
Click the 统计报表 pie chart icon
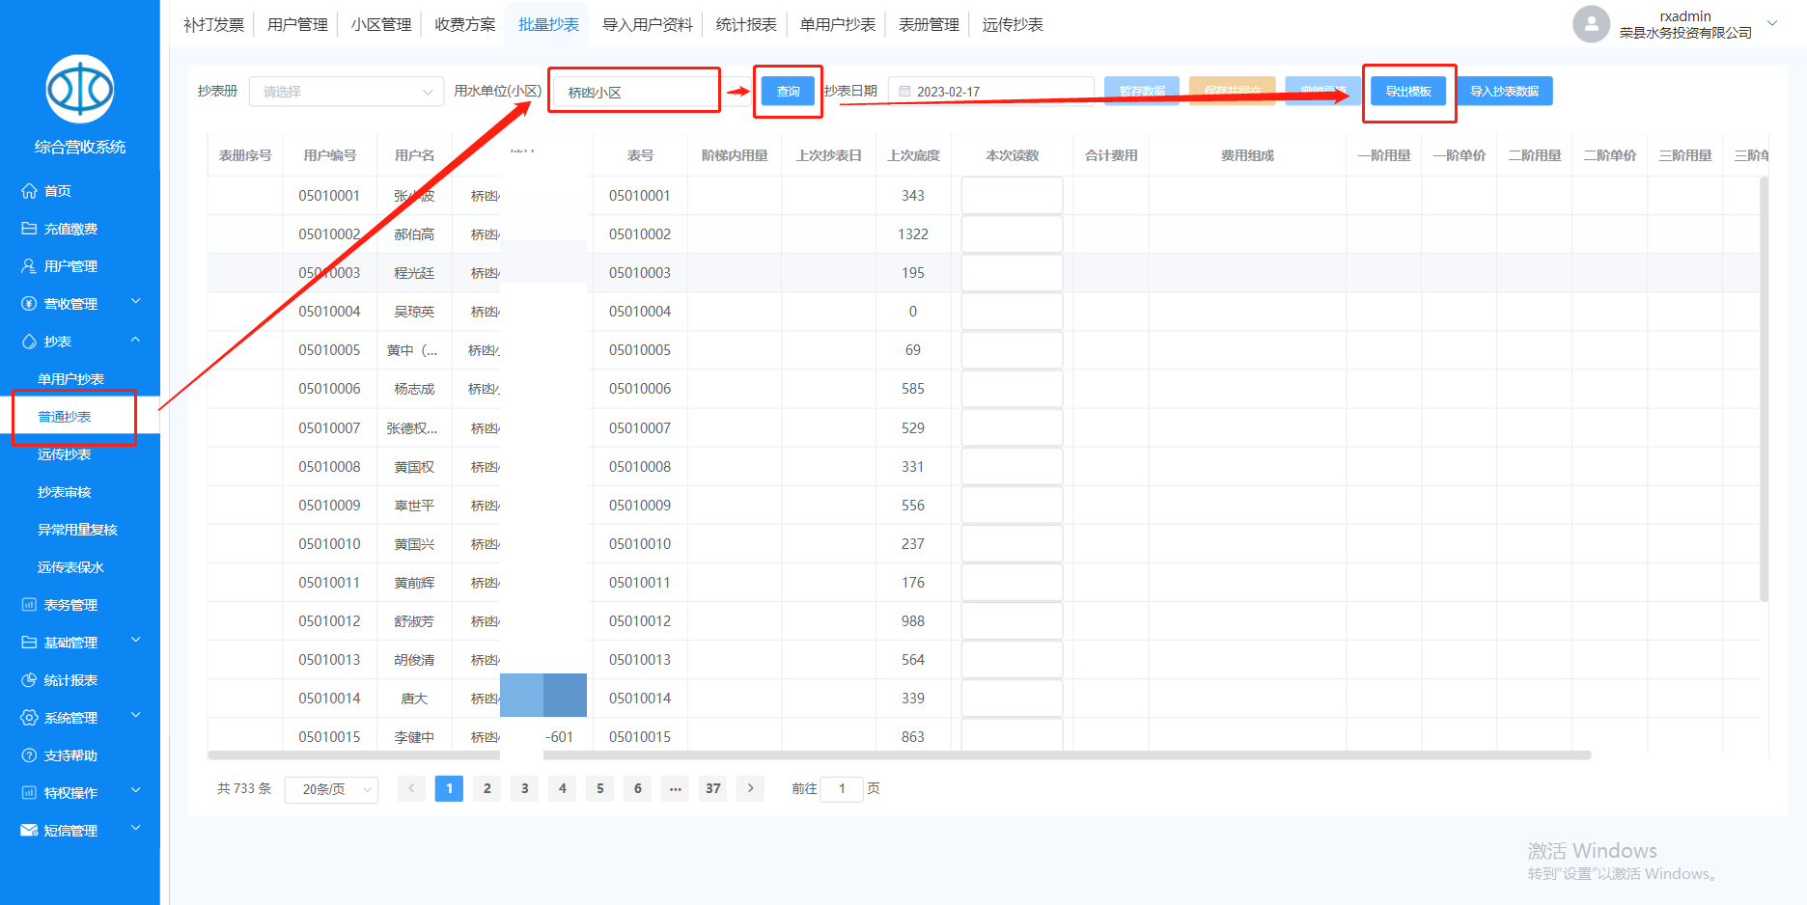point(29,680)
